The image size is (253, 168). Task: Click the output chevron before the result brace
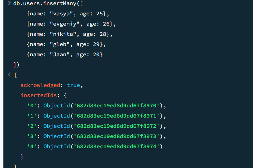pos(9,75)
